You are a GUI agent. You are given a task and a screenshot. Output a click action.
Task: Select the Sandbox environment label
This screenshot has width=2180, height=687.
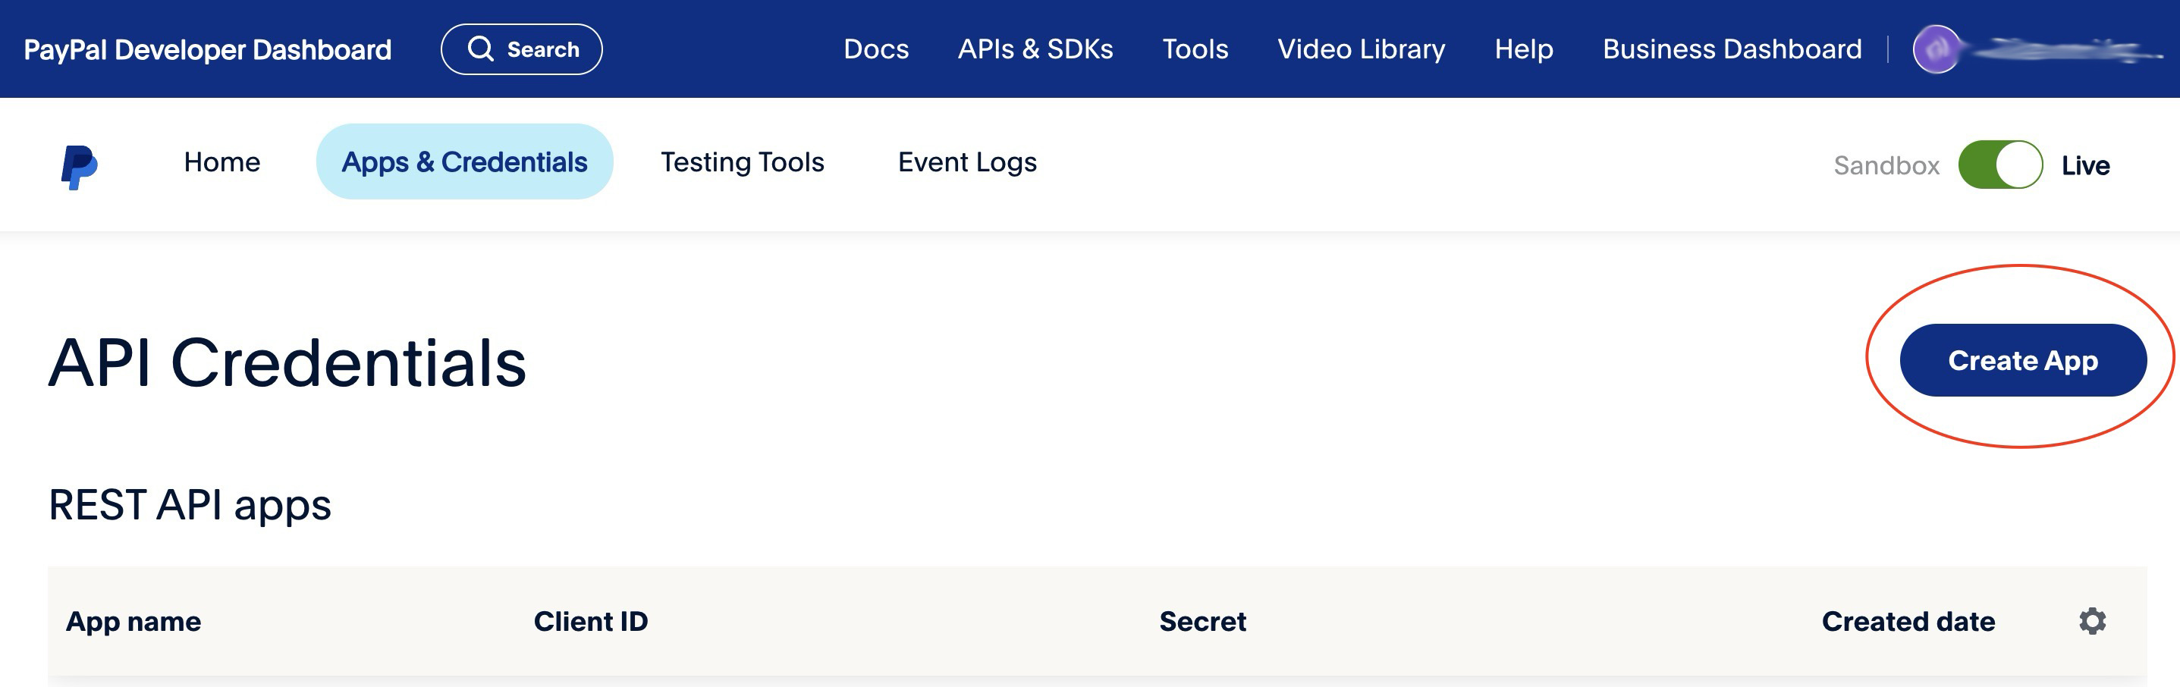pyautogui.click(x=1886, y=165)
